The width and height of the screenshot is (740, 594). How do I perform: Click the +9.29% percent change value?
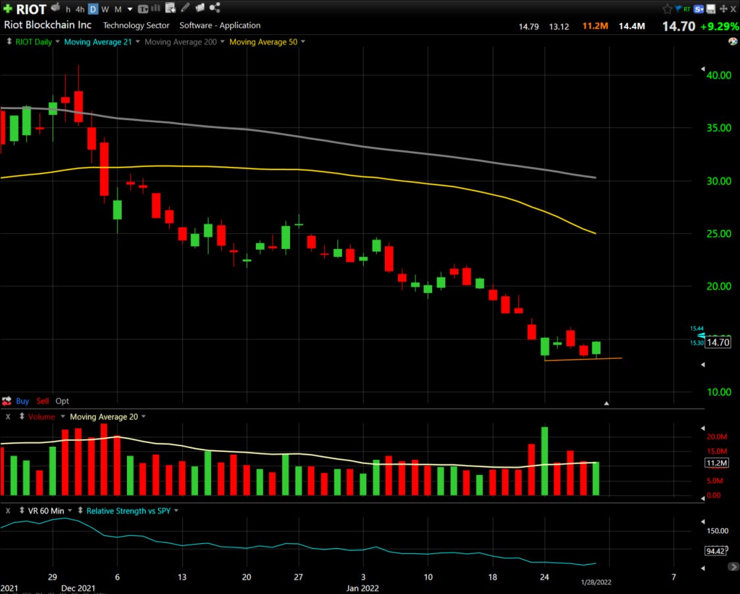[x=719, y=26]
